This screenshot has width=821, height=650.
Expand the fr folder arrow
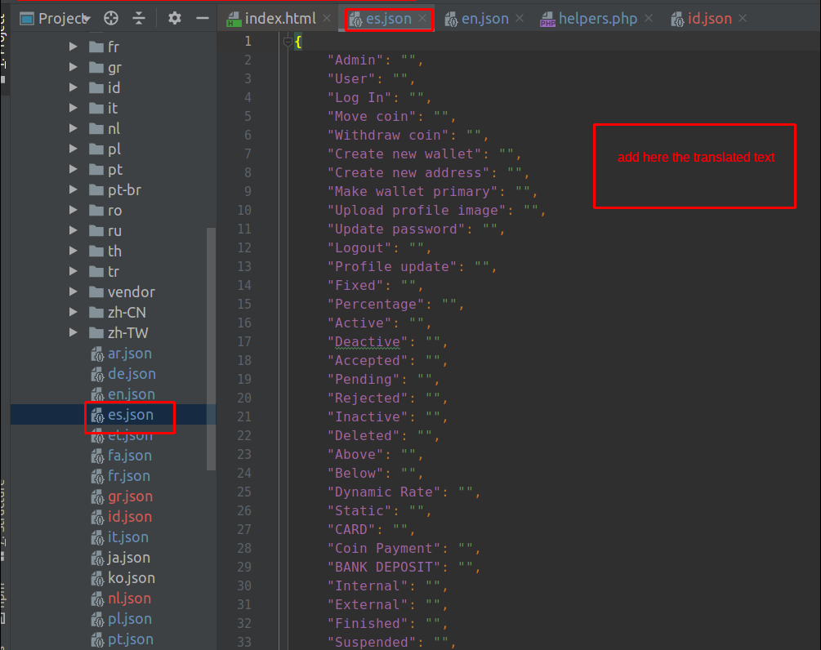pos(74,47)
